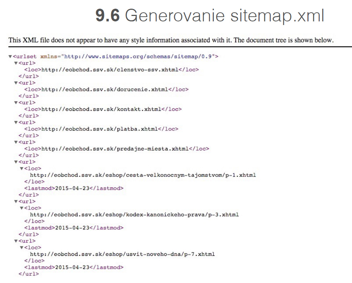This screenshot has height=283, width=352.
Task: Click the usvit-noveho-dna/p-7.xhtml URL
Action: pyautogui.click(x=122, y=254)
